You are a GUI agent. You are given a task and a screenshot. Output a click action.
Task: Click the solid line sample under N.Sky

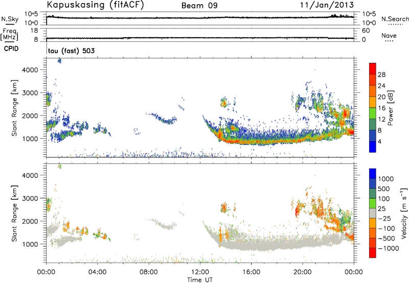pyautogui.click(x=10, y=24)
